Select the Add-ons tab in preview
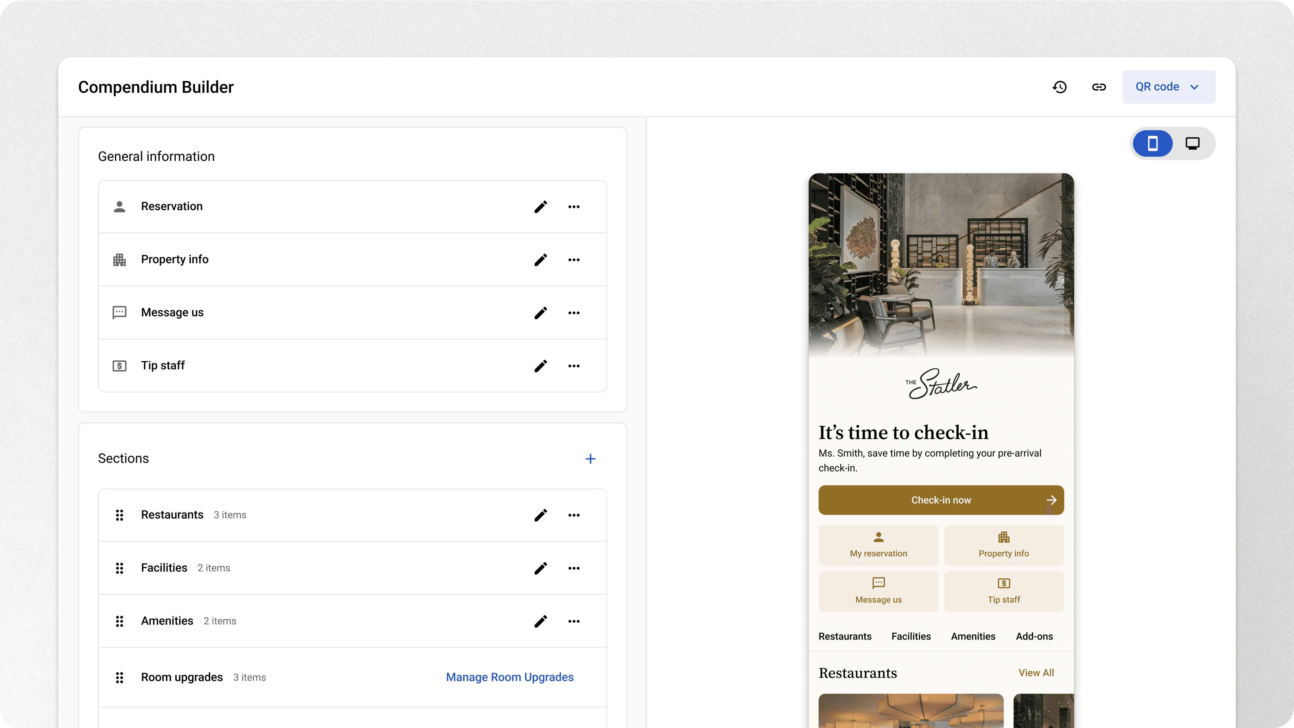 [1034, 636]
